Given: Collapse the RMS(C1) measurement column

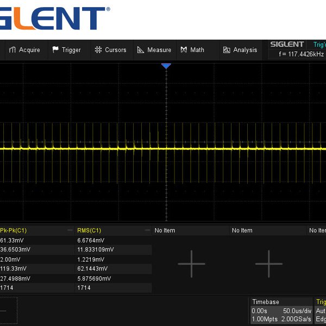Looking at the screenshot, I should (x=147, y=230).
